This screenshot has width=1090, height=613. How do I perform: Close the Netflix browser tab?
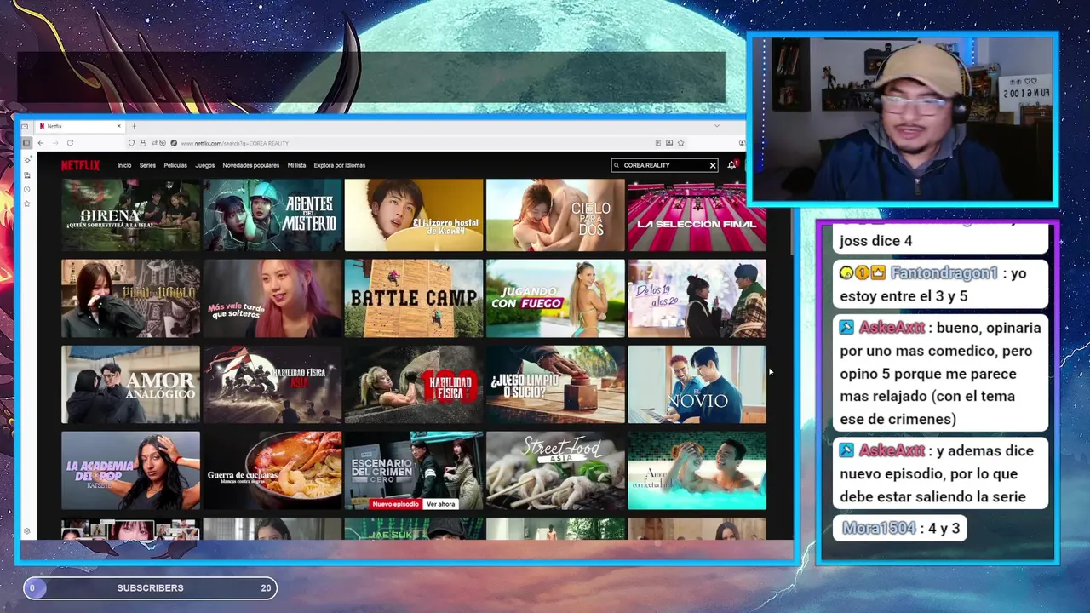tap(118, 126)
